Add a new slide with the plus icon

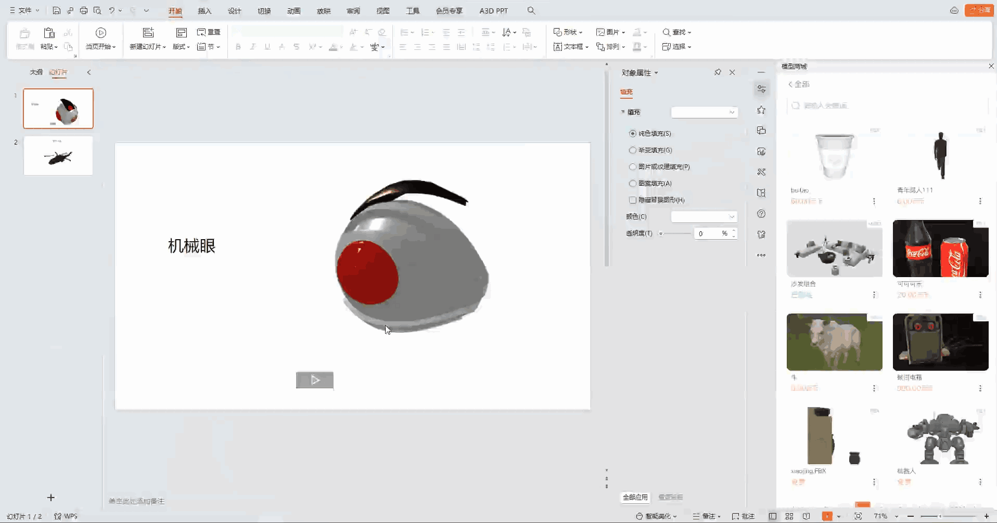50,498
